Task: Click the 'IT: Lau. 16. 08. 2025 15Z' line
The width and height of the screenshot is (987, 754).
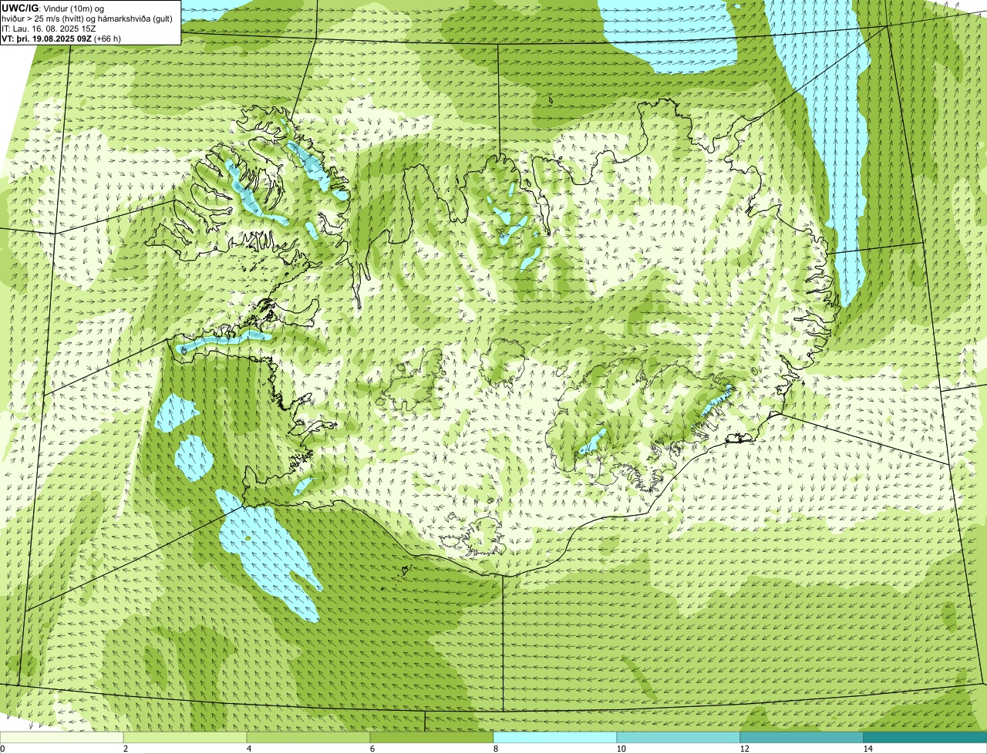Action: click(49, 29)
